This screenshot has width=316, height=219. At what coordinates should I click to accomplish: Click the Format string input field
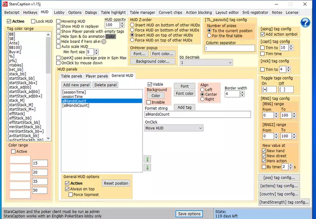pos(198,114)
